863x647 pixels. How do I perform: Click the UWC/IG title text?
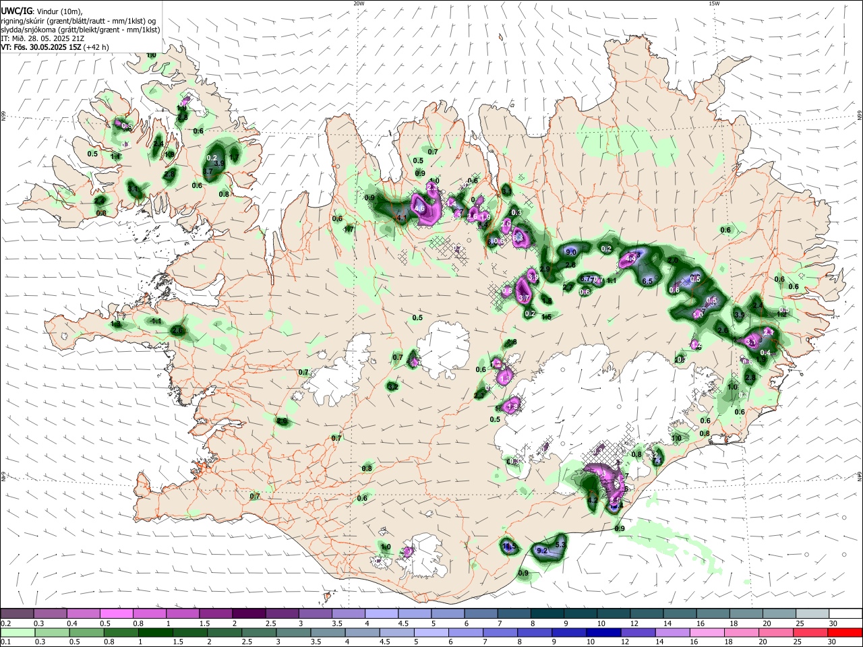point(16,11)
